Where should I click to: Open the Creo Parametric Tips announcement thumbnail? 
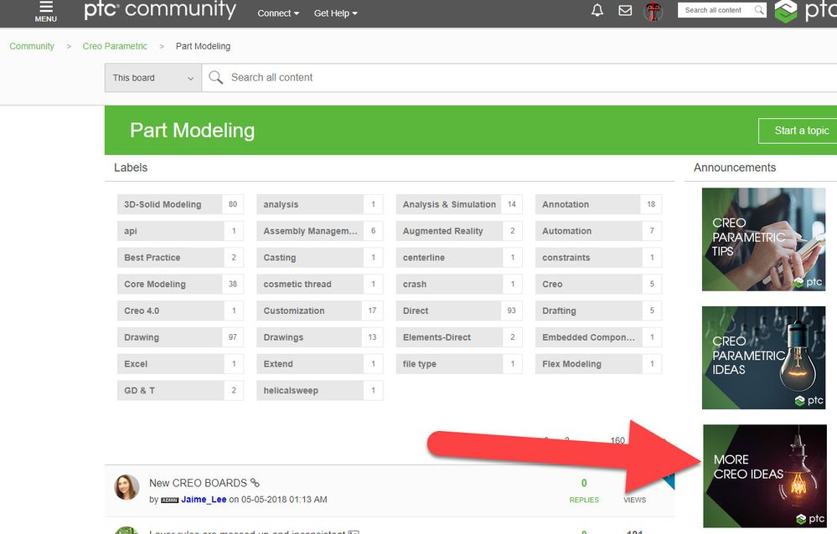(763, 239)
